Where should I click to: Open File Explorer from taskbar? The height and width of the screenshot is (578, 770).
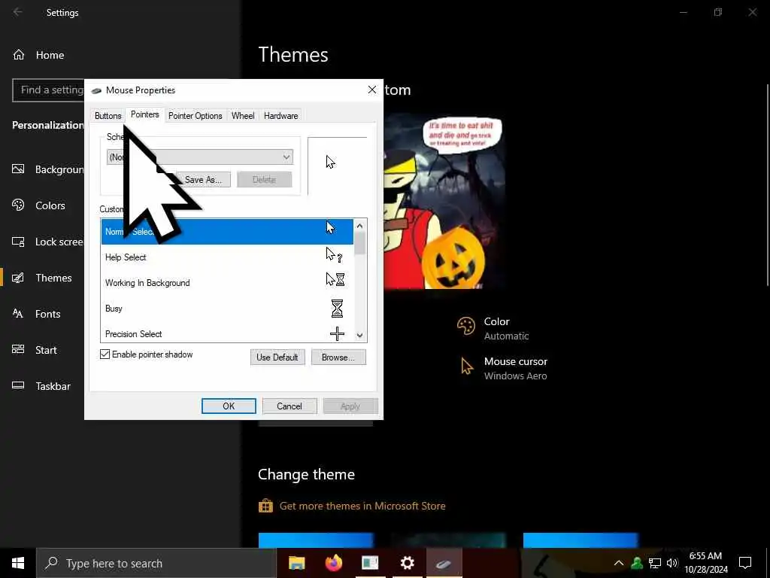pyautogui.click(x=296, y=563)
